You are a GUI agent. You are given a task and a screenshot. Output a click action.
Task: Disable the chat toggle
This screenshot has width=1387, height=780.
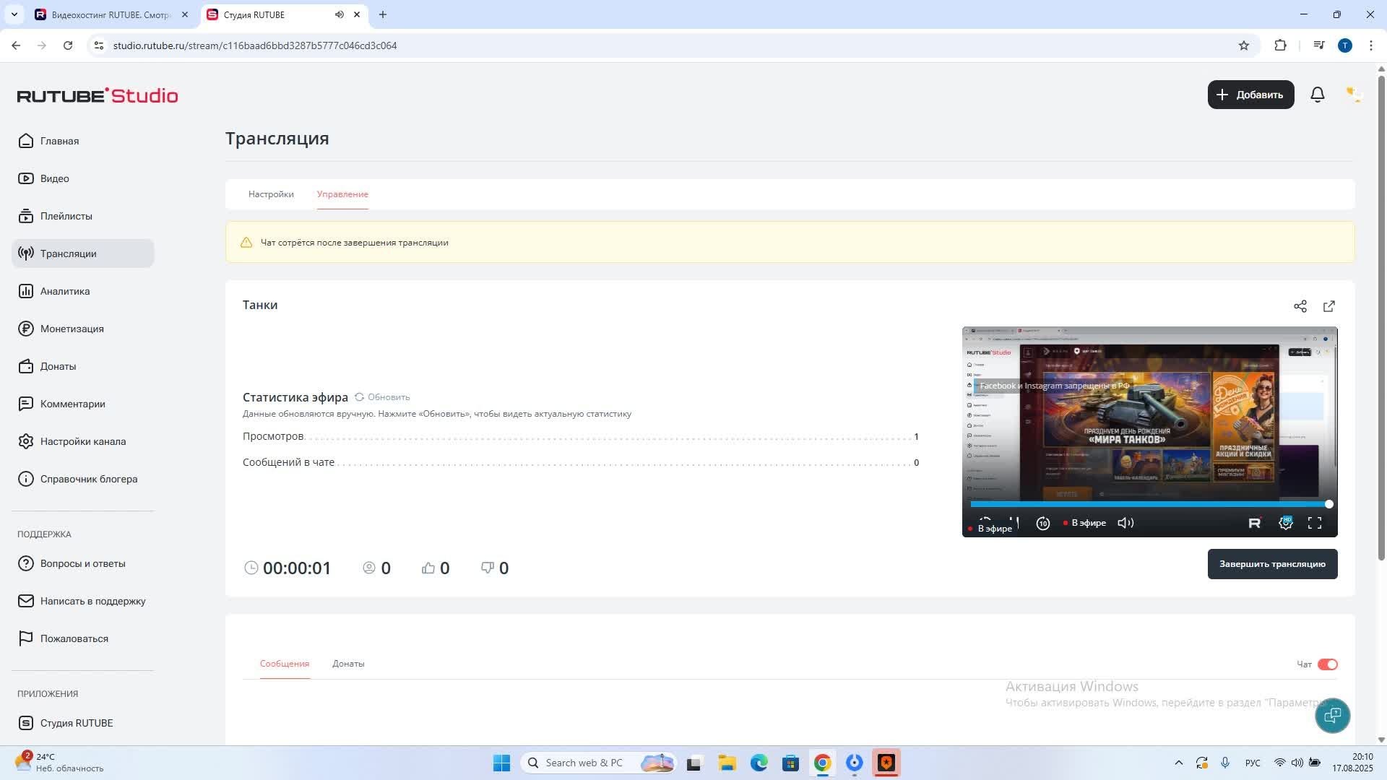pos(1327,664)
